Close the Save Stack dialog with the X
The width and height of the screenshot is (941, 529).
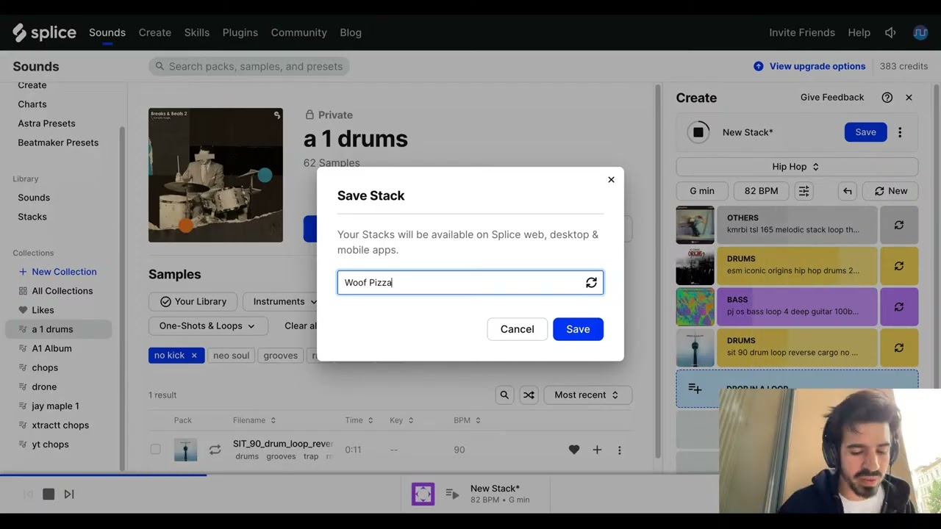pyautogui.click(x=611, y=179)
